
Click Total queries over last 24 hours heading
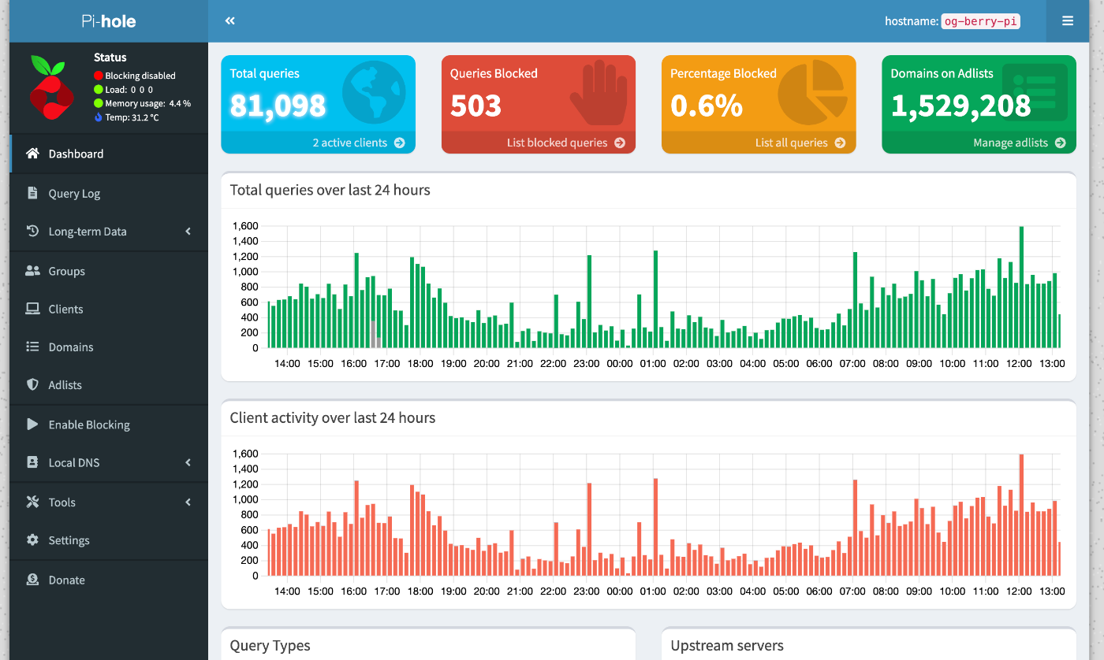click(330, 190)
